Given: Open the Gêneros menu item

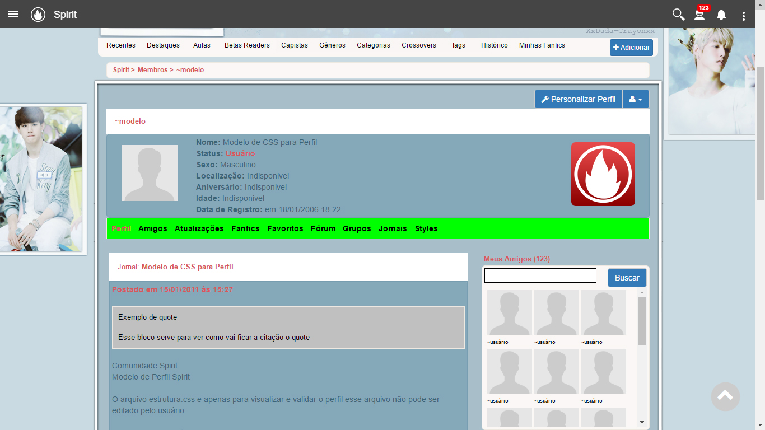Looking at the screenshot, I should 332,45.
